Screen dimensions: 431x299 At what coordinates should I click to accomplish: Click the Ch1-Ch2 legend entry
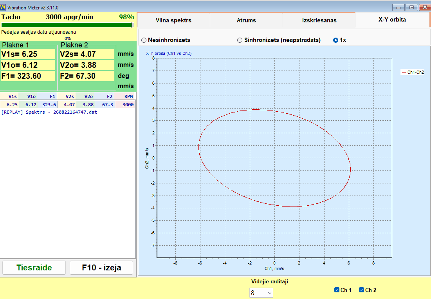pyautogui.click(x=413, y=72)
